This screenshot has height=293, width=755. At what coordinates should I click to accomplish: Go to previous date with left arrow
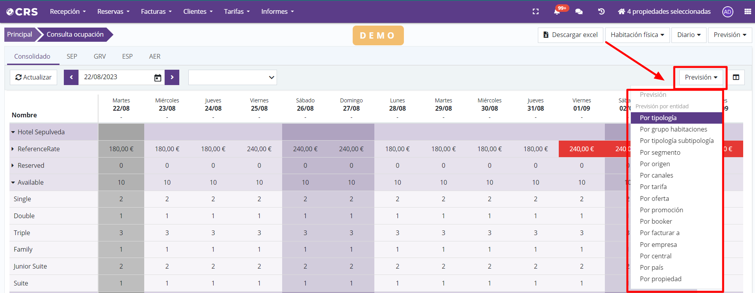pos(71,77)
